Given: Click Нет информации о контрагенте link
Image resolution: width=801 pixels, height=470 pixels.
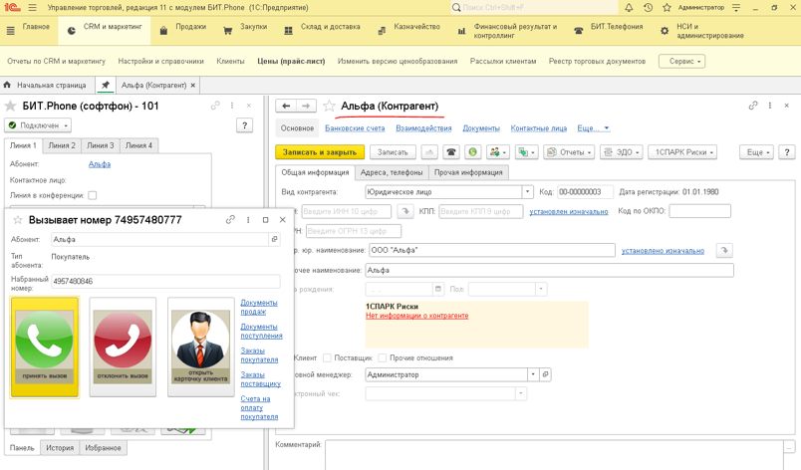Looking at the screenshot, I should pyautogui.click(x=416, y=316).
